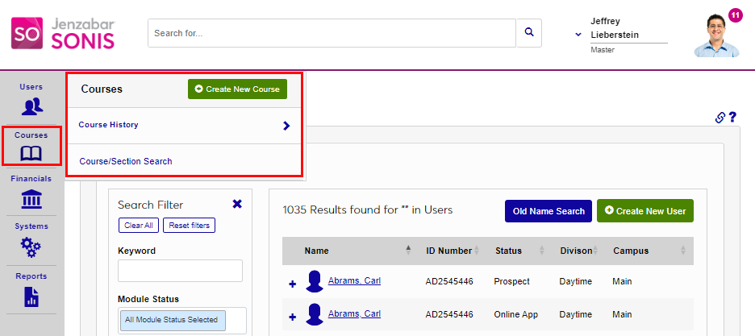Click the Create New User button
The width and height of the screenshot is (755, 336).
[x=645, y=211]
